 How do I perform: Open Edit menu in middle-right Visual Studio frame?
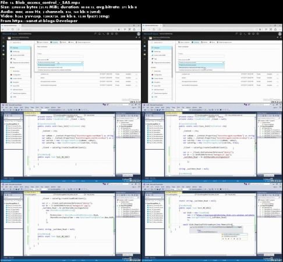(147, 107)
